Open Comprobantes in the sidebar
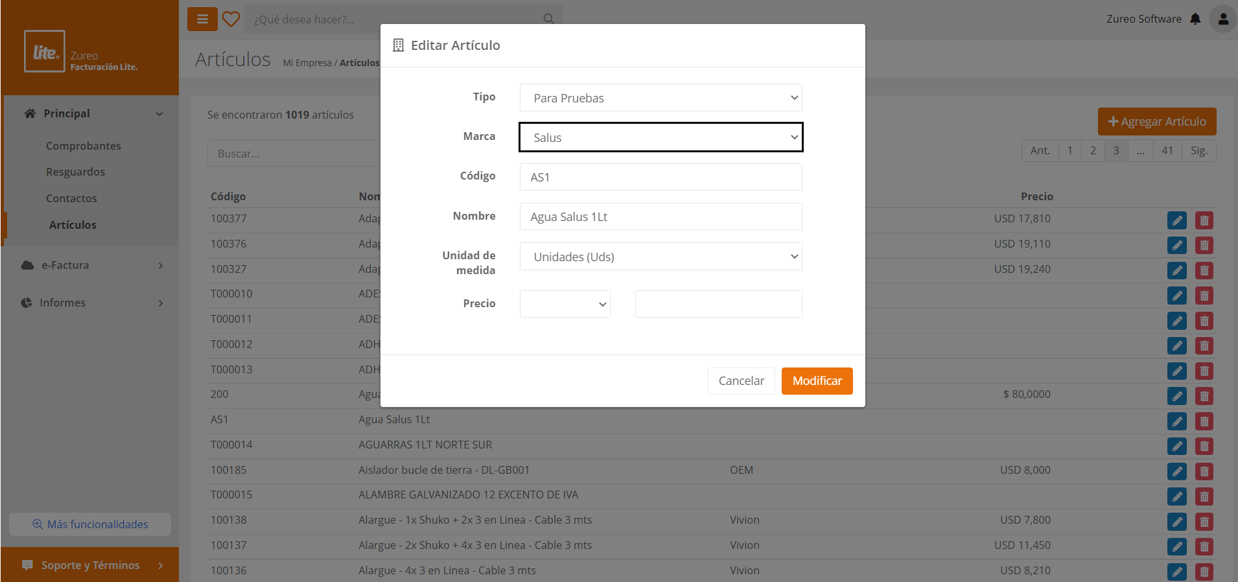 [x=84, y=146]
